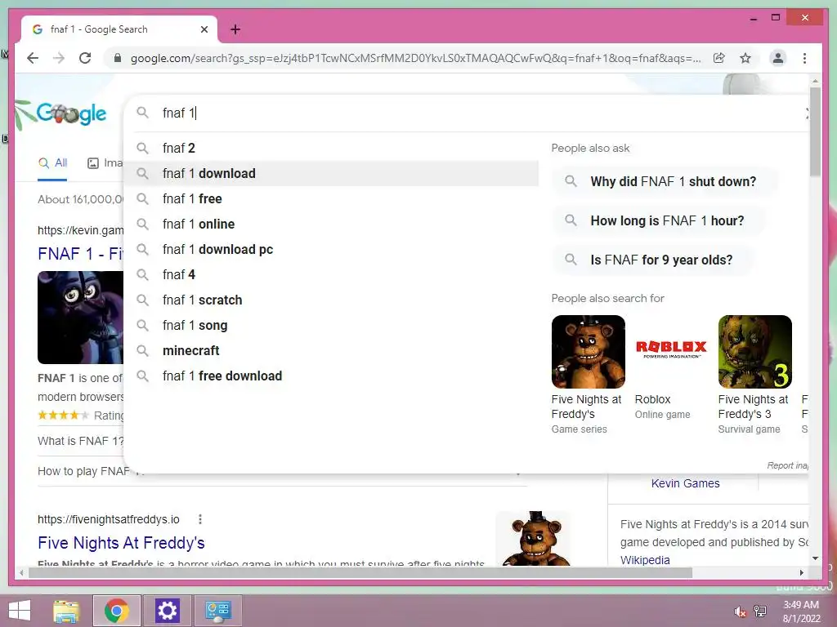
Task: Click the browser forward arrow
Action: point(59,58)
